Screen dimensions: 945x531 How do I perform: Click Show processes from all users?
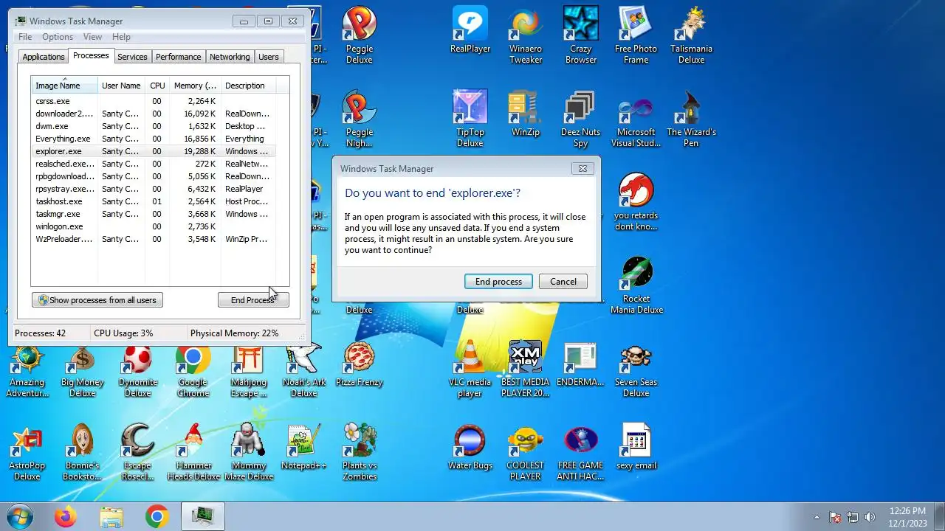(97, 300)
